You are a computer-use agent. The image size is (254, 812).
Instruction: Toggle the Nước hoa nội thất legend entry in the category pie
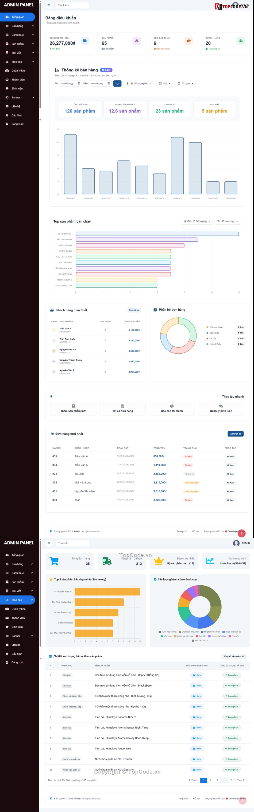tap(168, 632)
